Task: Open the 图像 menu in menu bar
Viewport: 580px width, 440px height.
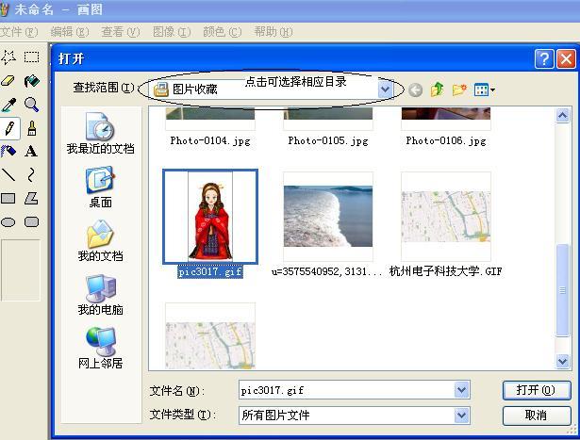Action: 171,32
